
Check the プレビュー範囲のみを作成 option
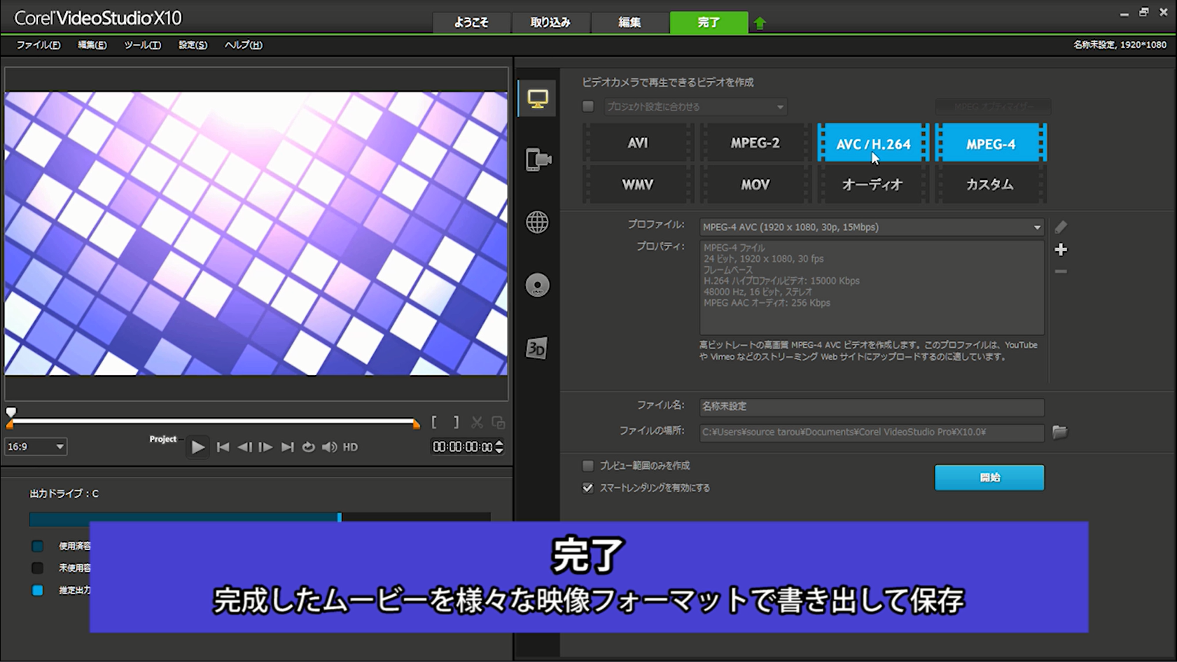(588, 465)
